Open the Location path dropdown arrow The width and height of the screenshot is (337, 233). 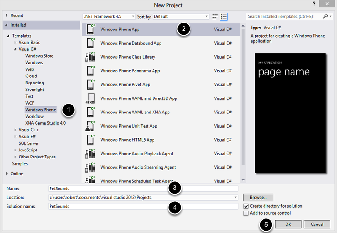(235, 197)
